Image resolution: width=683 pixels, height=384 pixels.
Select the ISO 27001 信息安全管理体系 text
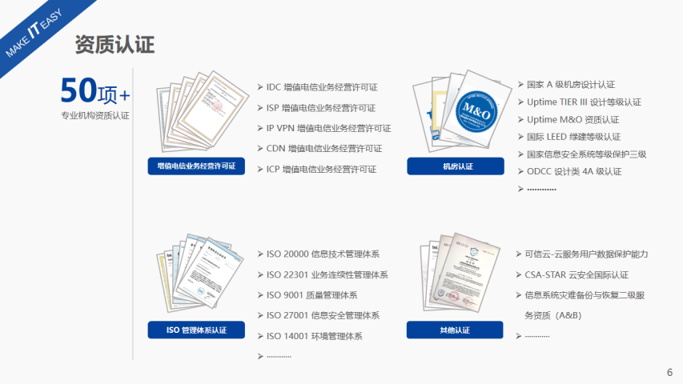323,316
